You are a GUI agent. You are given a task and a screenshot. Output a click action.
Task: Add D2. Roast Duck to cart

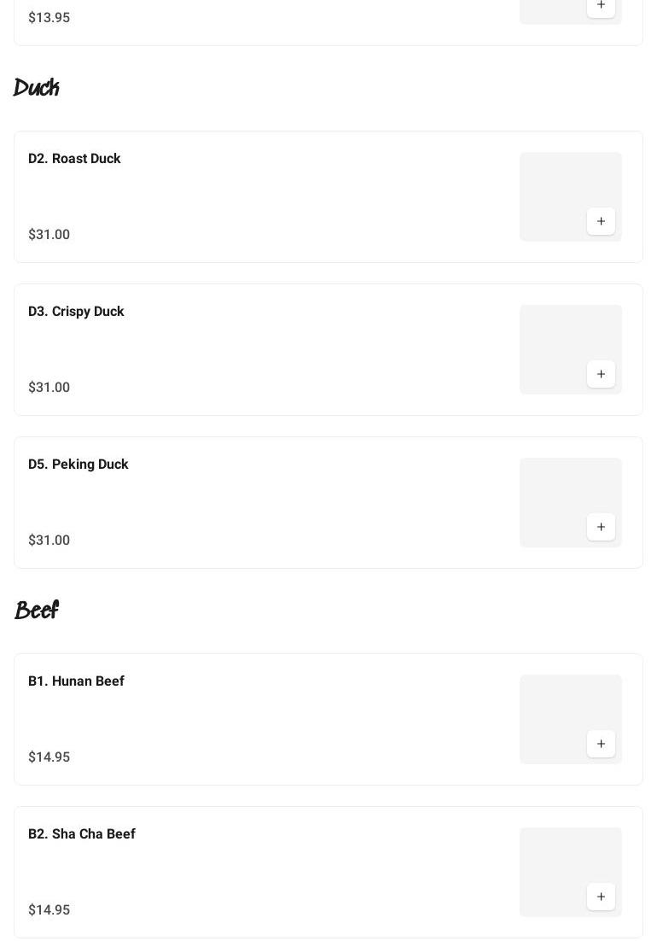(601, 221)
